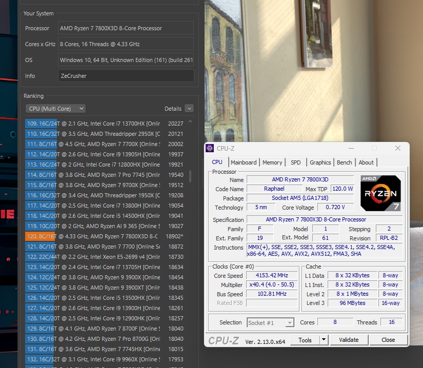Click the Bus Speed value 102.81 MHz

pos(272,294)
